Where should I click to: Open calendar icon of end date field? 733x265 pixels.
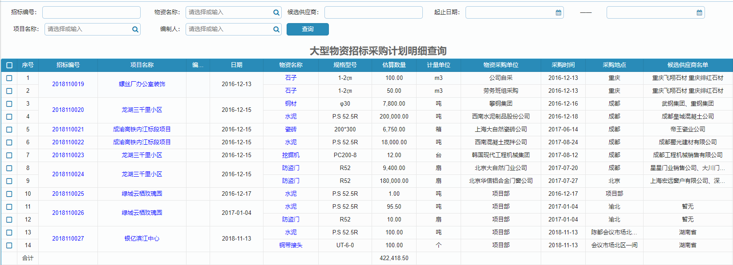[x=700, y=12]
